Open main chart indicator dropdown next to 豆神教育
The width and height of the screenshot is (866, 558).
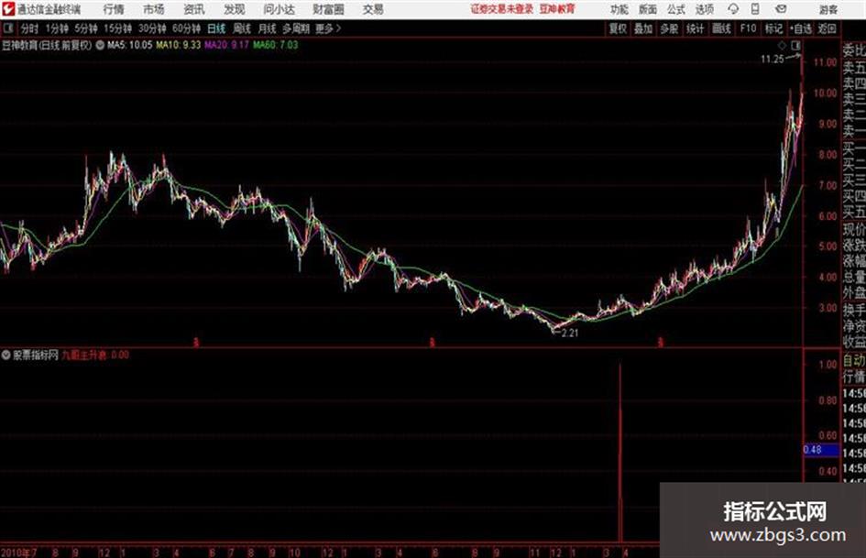100,45
